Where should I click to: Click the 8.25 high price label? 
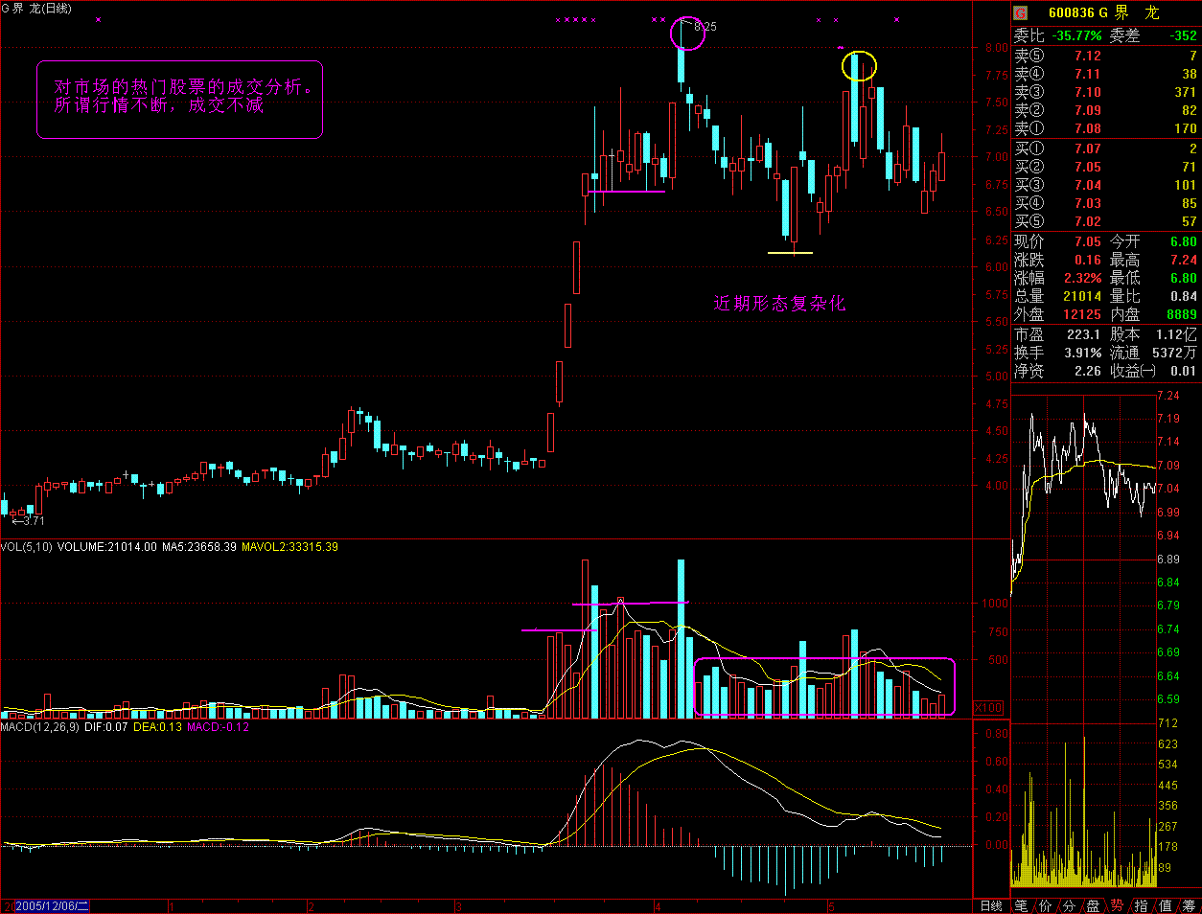point(705,27)
